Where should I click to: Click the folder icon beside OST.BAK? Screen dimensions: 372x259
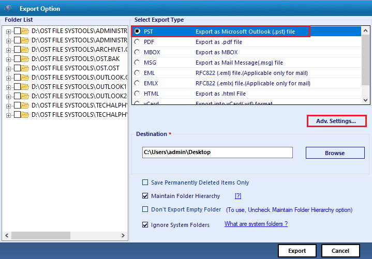(x=25, y=59)
